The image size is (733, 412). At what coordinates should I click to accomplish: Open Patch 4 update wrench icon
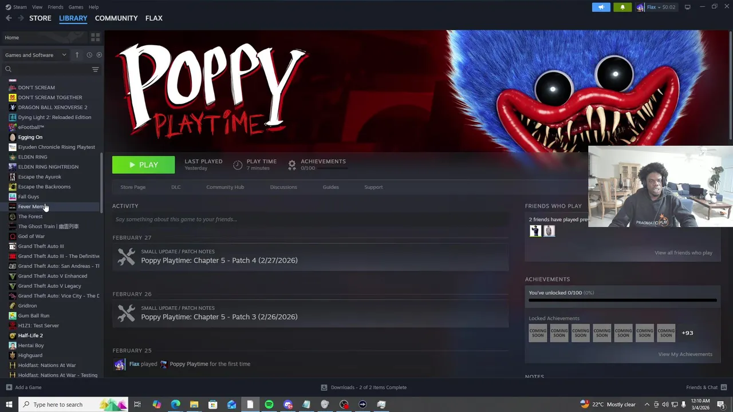[x=126, y=256]
